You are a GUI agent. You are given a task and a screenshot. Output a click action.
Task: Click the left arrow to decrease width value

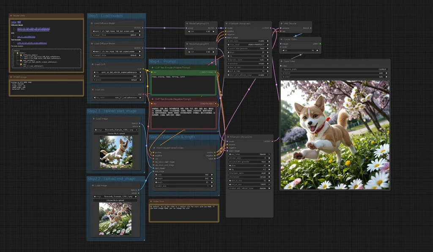pos(155,175)
